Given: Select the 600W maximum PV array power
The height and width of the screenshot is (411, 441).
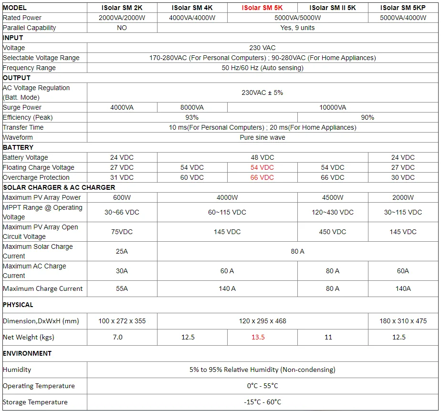Looking at the screenshot, I should pyautogui.click(x=122, y=197).
